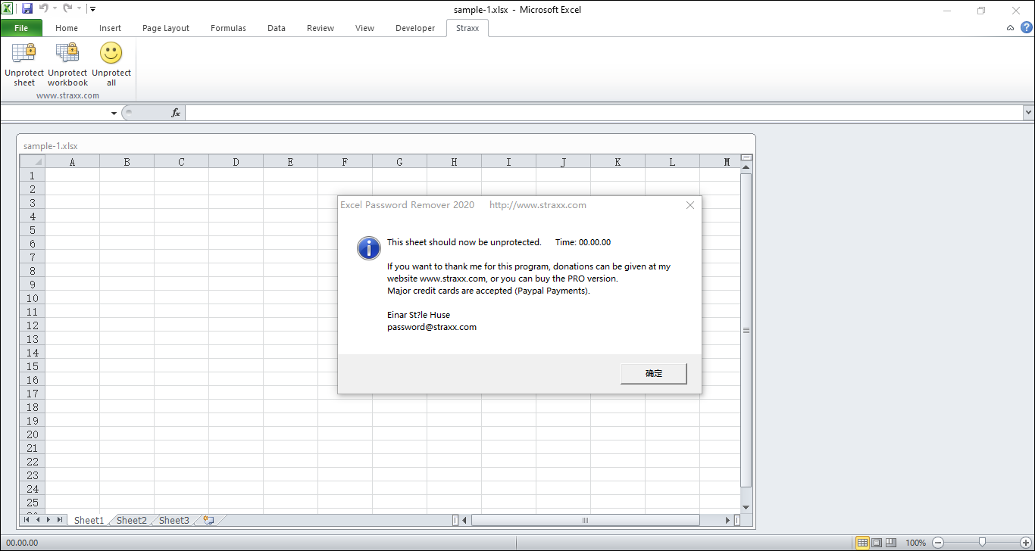The image size is (1035, 551).
Task: Click the horizontal scrollbar thumb
Action: tap(585, 520)
